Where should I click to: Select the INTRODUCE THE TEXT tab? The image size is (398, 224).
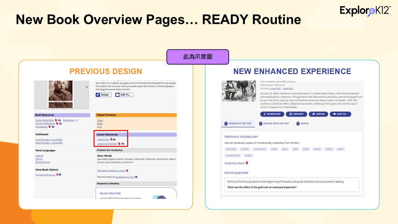pos(238,124)
